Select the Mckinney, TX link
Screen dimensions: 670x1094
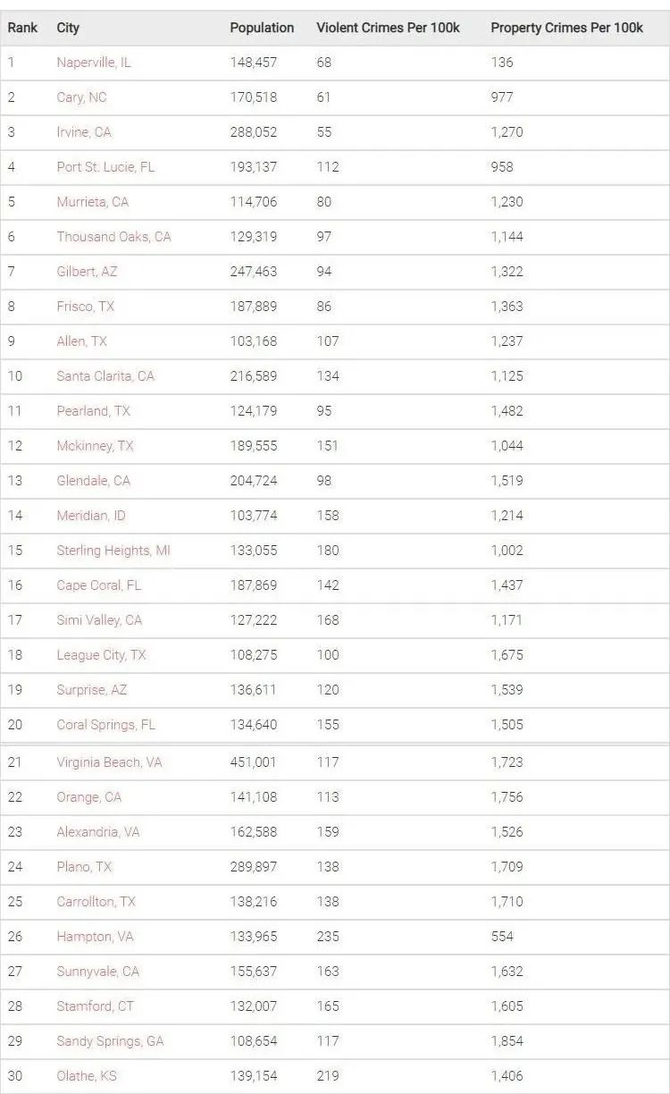[x=95, y=446]
